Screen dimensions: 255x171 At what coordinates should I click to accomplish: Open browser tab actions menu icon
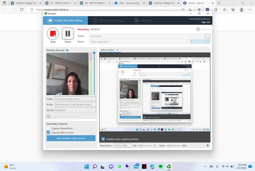(5, 3)
